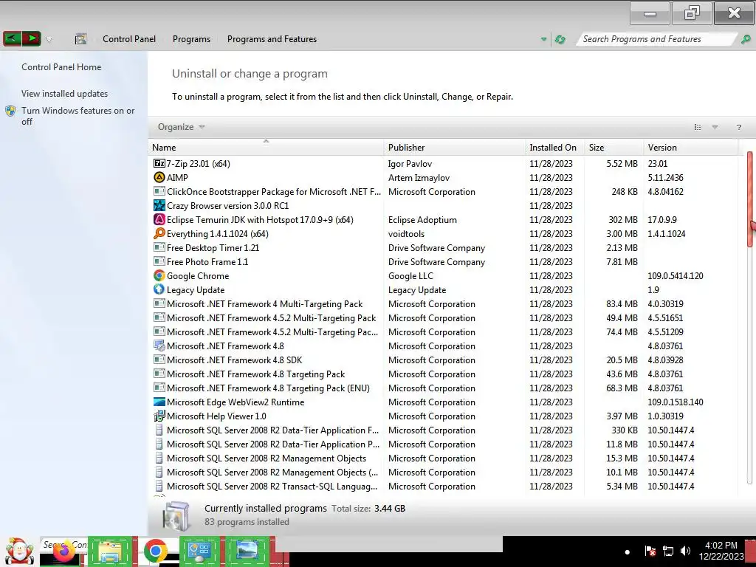Click Igor Pavlov publisher cell

point(410,163)
